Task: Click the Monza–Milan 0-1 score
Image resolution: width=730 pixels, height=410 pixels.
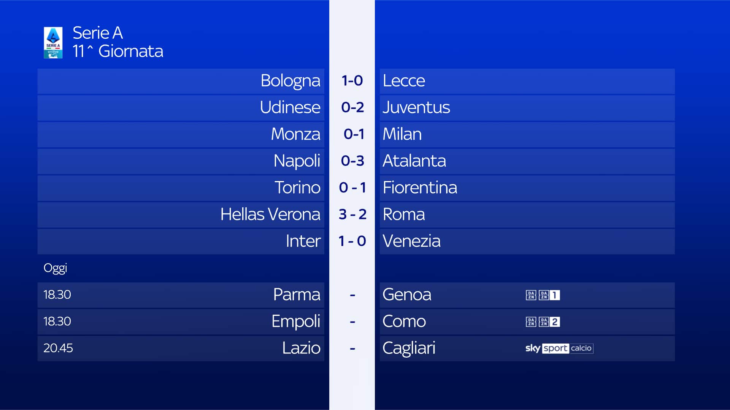Action: click(x=354, y=134)
